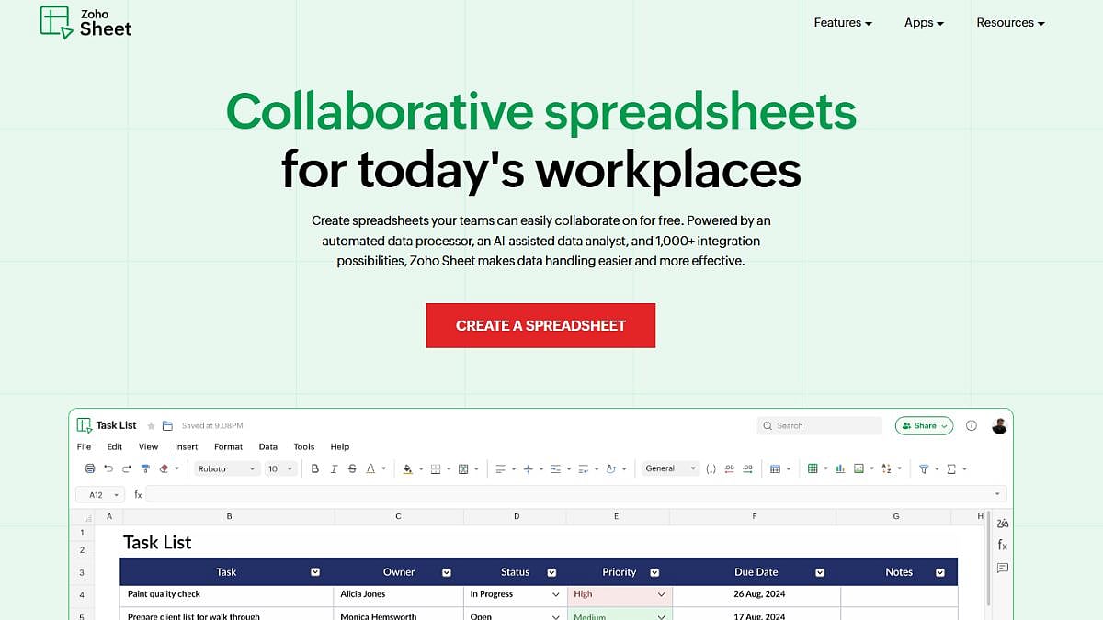Insert a chart using the bar chart icon
This screenshot has height=620, width=1103.
click(x=839, y=468)
